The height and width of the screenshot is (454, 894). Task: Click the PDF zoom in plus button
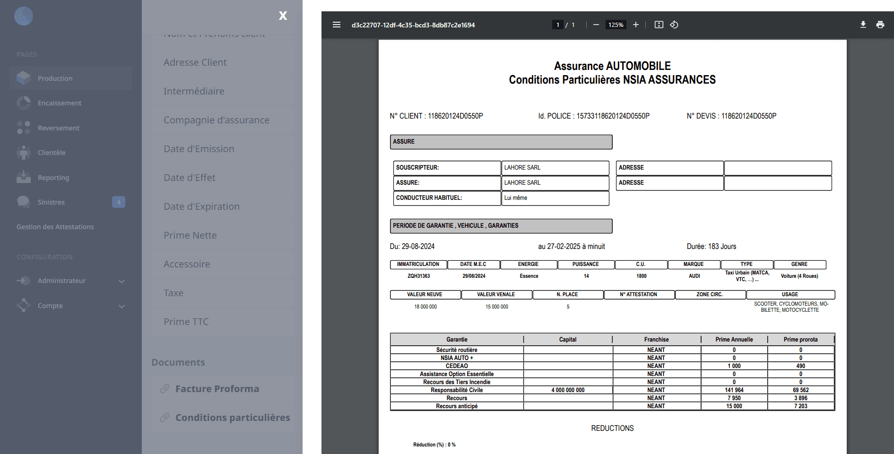(x=635, y=25)
